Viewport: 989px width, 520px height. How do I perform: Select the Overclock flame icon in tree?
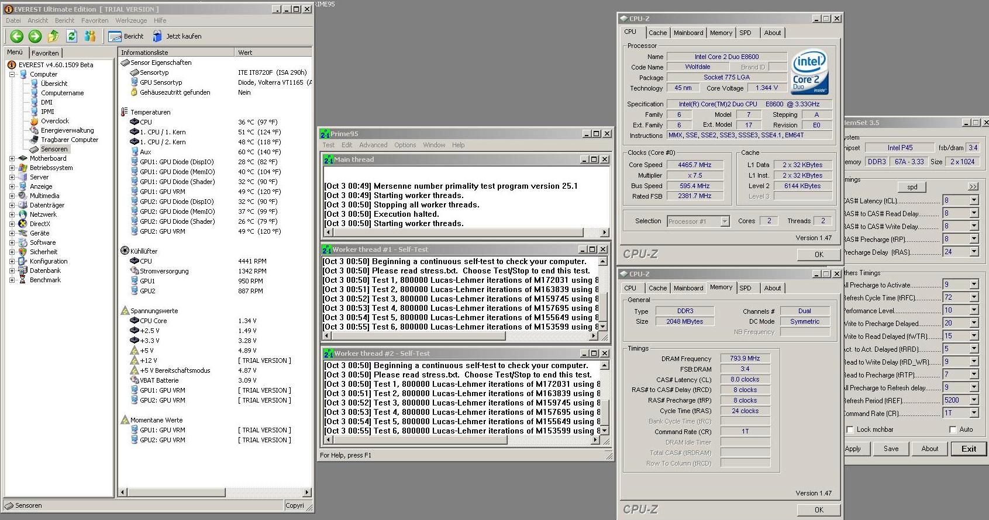pos(35,121)
